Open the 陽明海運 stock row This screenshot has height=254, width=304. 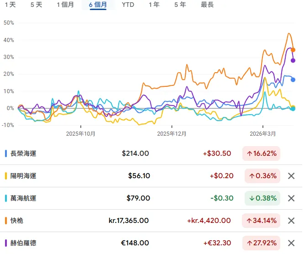(x=151, y=176)
